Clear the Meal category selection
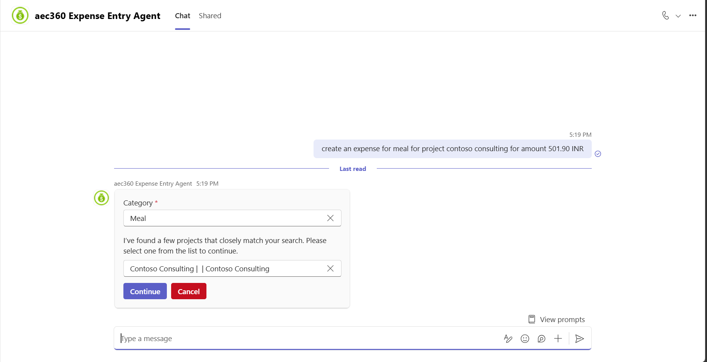 [330, 218]
